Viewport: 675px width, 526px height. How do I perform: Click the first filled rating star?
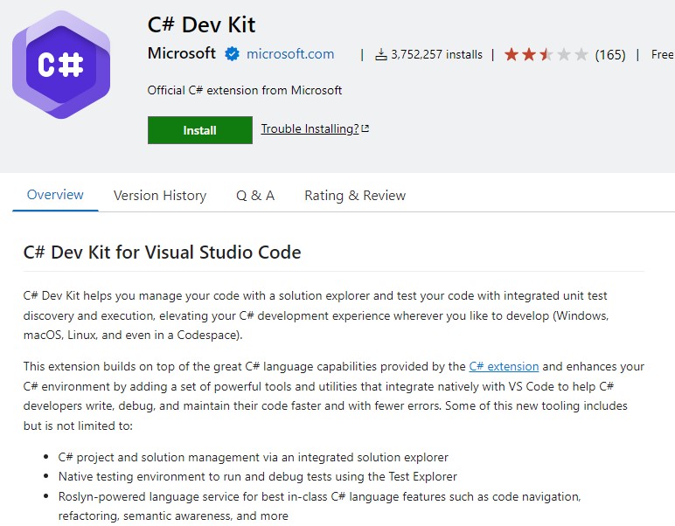(x=511, y=55)
